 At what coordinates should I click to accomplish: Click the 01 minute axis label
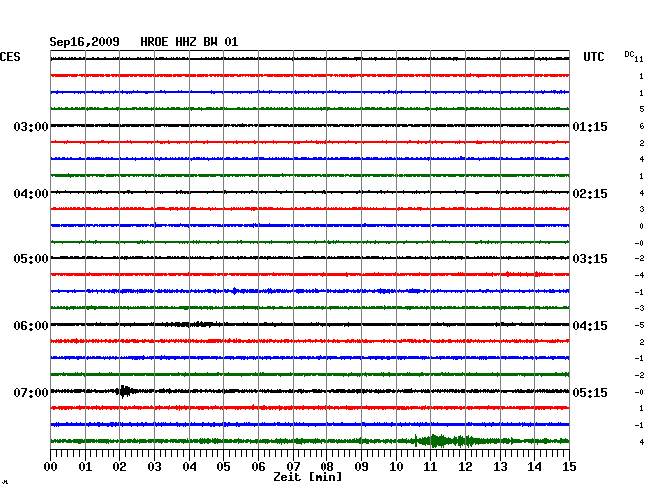85,467
